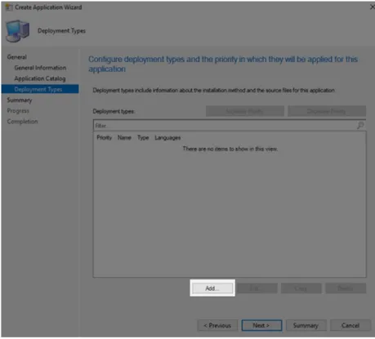Image resolution: width=375 pixels, height=339 pixels.
Task: Click the General section in sidebar
Action: (x=17, y=57)
